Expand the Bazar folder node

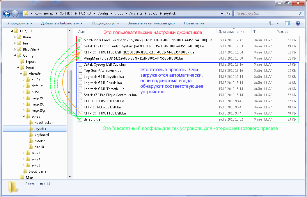[15, 37]
